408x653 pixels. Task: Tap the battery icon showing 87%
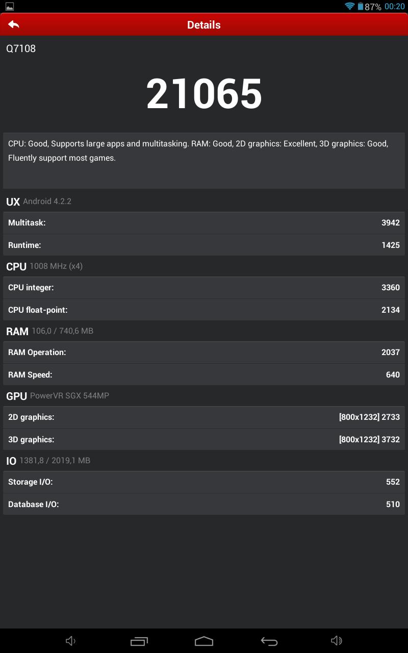pos(360,6)
